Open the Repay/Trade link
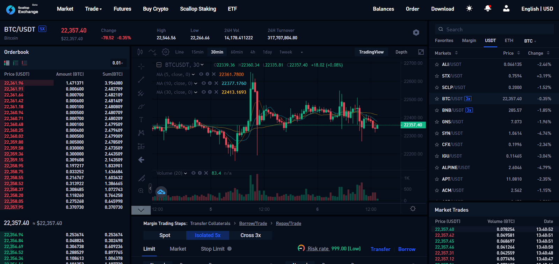559x264 pixels. (289, 224)
